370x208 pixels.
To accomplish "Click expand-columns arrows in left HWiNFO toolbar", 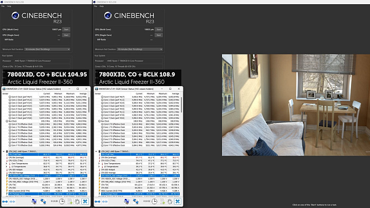I will tap(5, 202).
